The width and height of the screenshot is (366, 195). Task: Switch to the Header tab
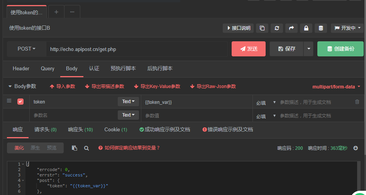(21, 68)
